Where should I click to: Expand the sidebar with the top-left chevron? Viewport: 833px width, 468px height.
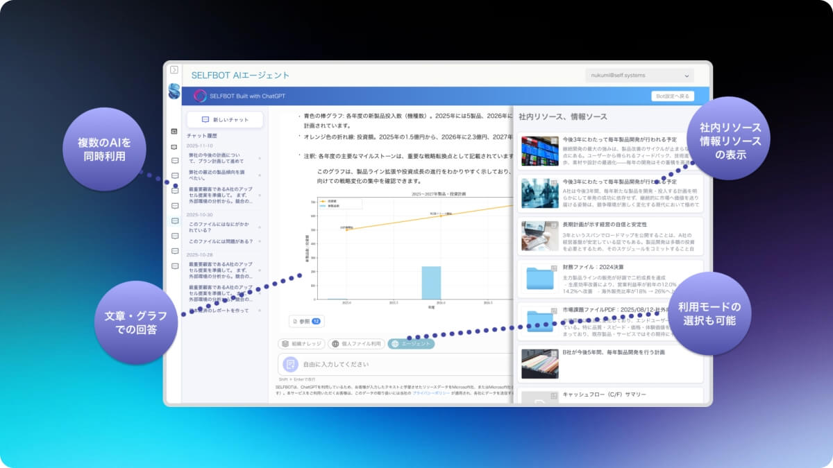pyautogui.click(x=173, y=69)
